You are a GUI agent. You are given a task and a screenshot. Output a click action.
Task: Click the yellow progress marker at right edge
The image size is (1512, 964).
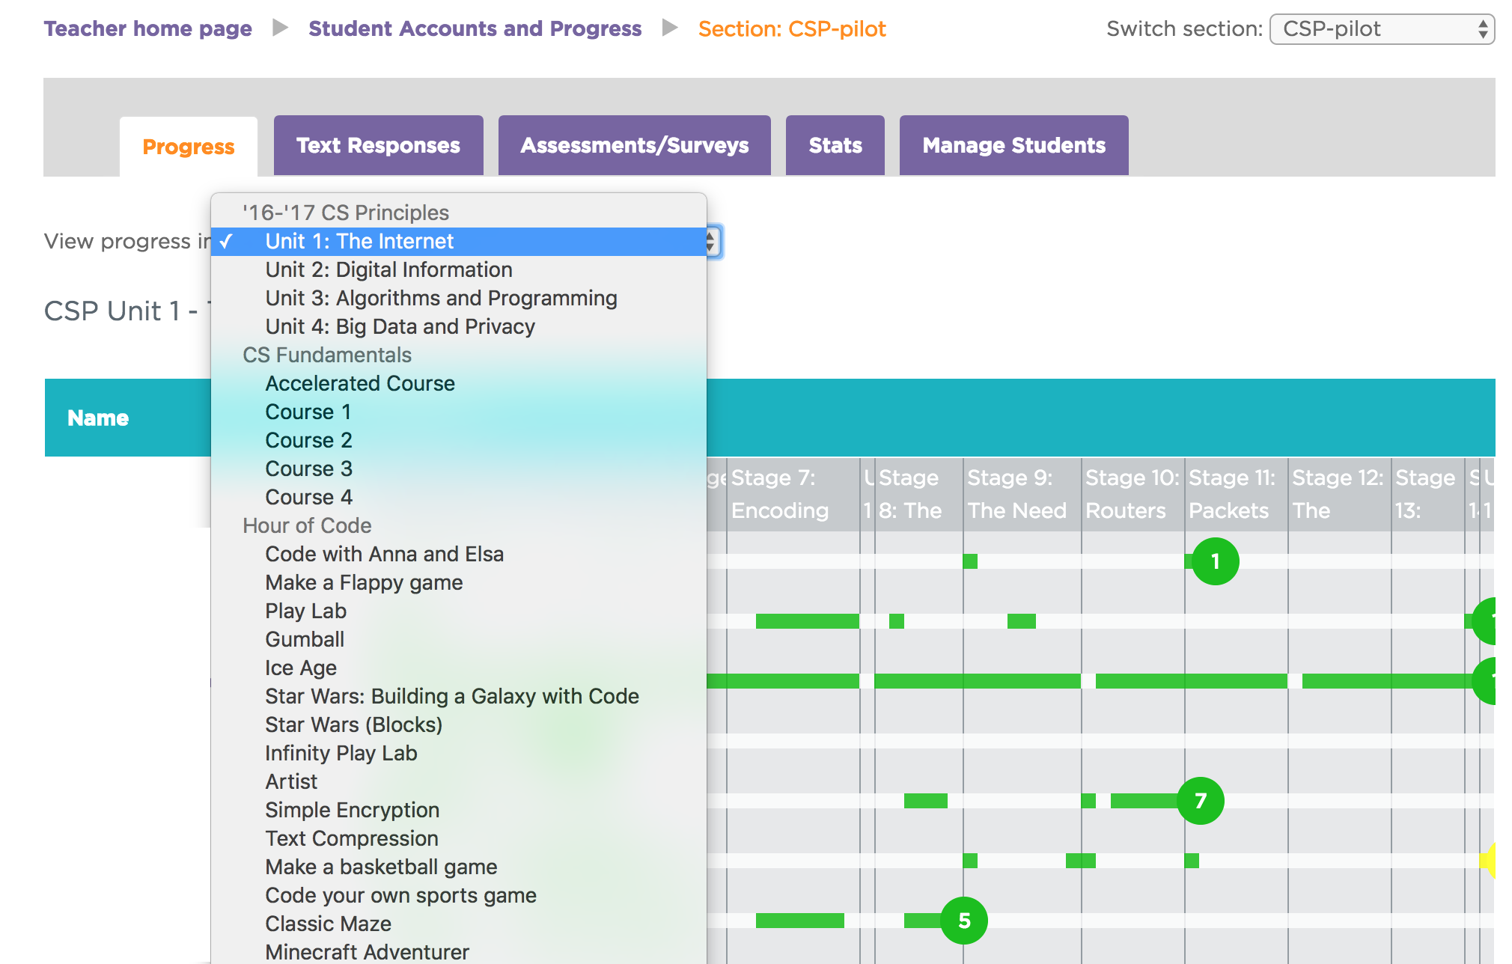[1489, 861]
